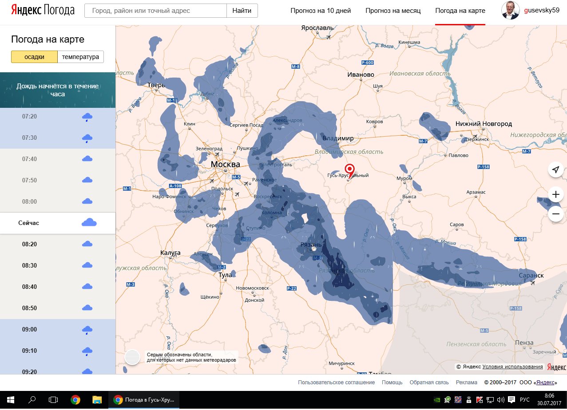Open the Погода на карте tab
This screenshot has width=567, height=410.
pyautogui.click(x=460, y=11)
